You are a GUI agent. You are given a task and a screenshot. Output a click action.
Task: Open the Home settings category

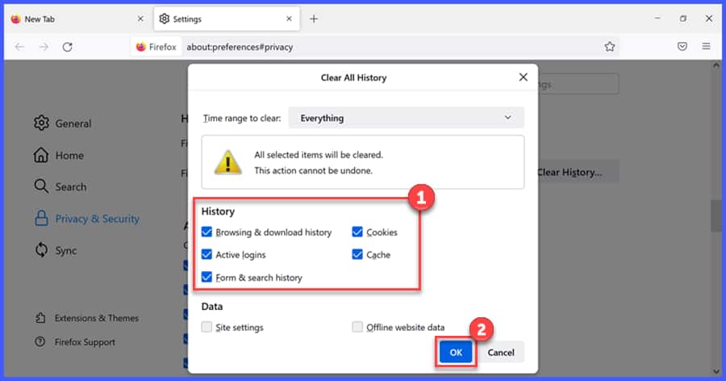coord(69,156)
